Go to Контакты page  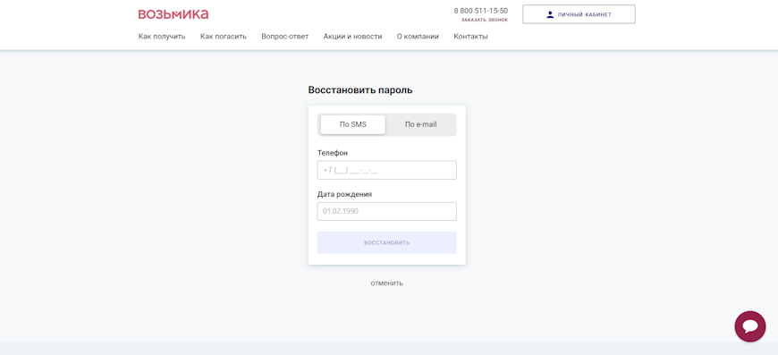[x=470, y=36]
